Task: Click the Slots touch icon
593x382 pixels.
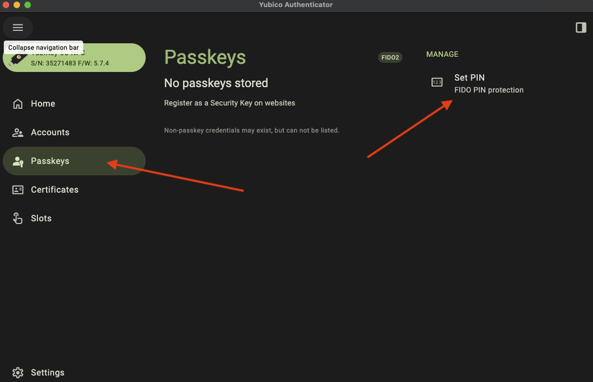Action: coord(18,219)
